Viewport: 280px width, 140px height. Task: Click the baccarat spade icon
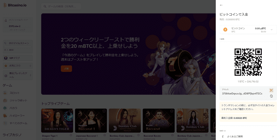tap(5, 108)
